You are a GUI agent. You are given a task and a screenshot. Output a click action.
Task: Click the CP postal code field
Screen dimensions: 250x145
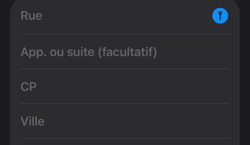pyautogui.click(x=125, y=87)
